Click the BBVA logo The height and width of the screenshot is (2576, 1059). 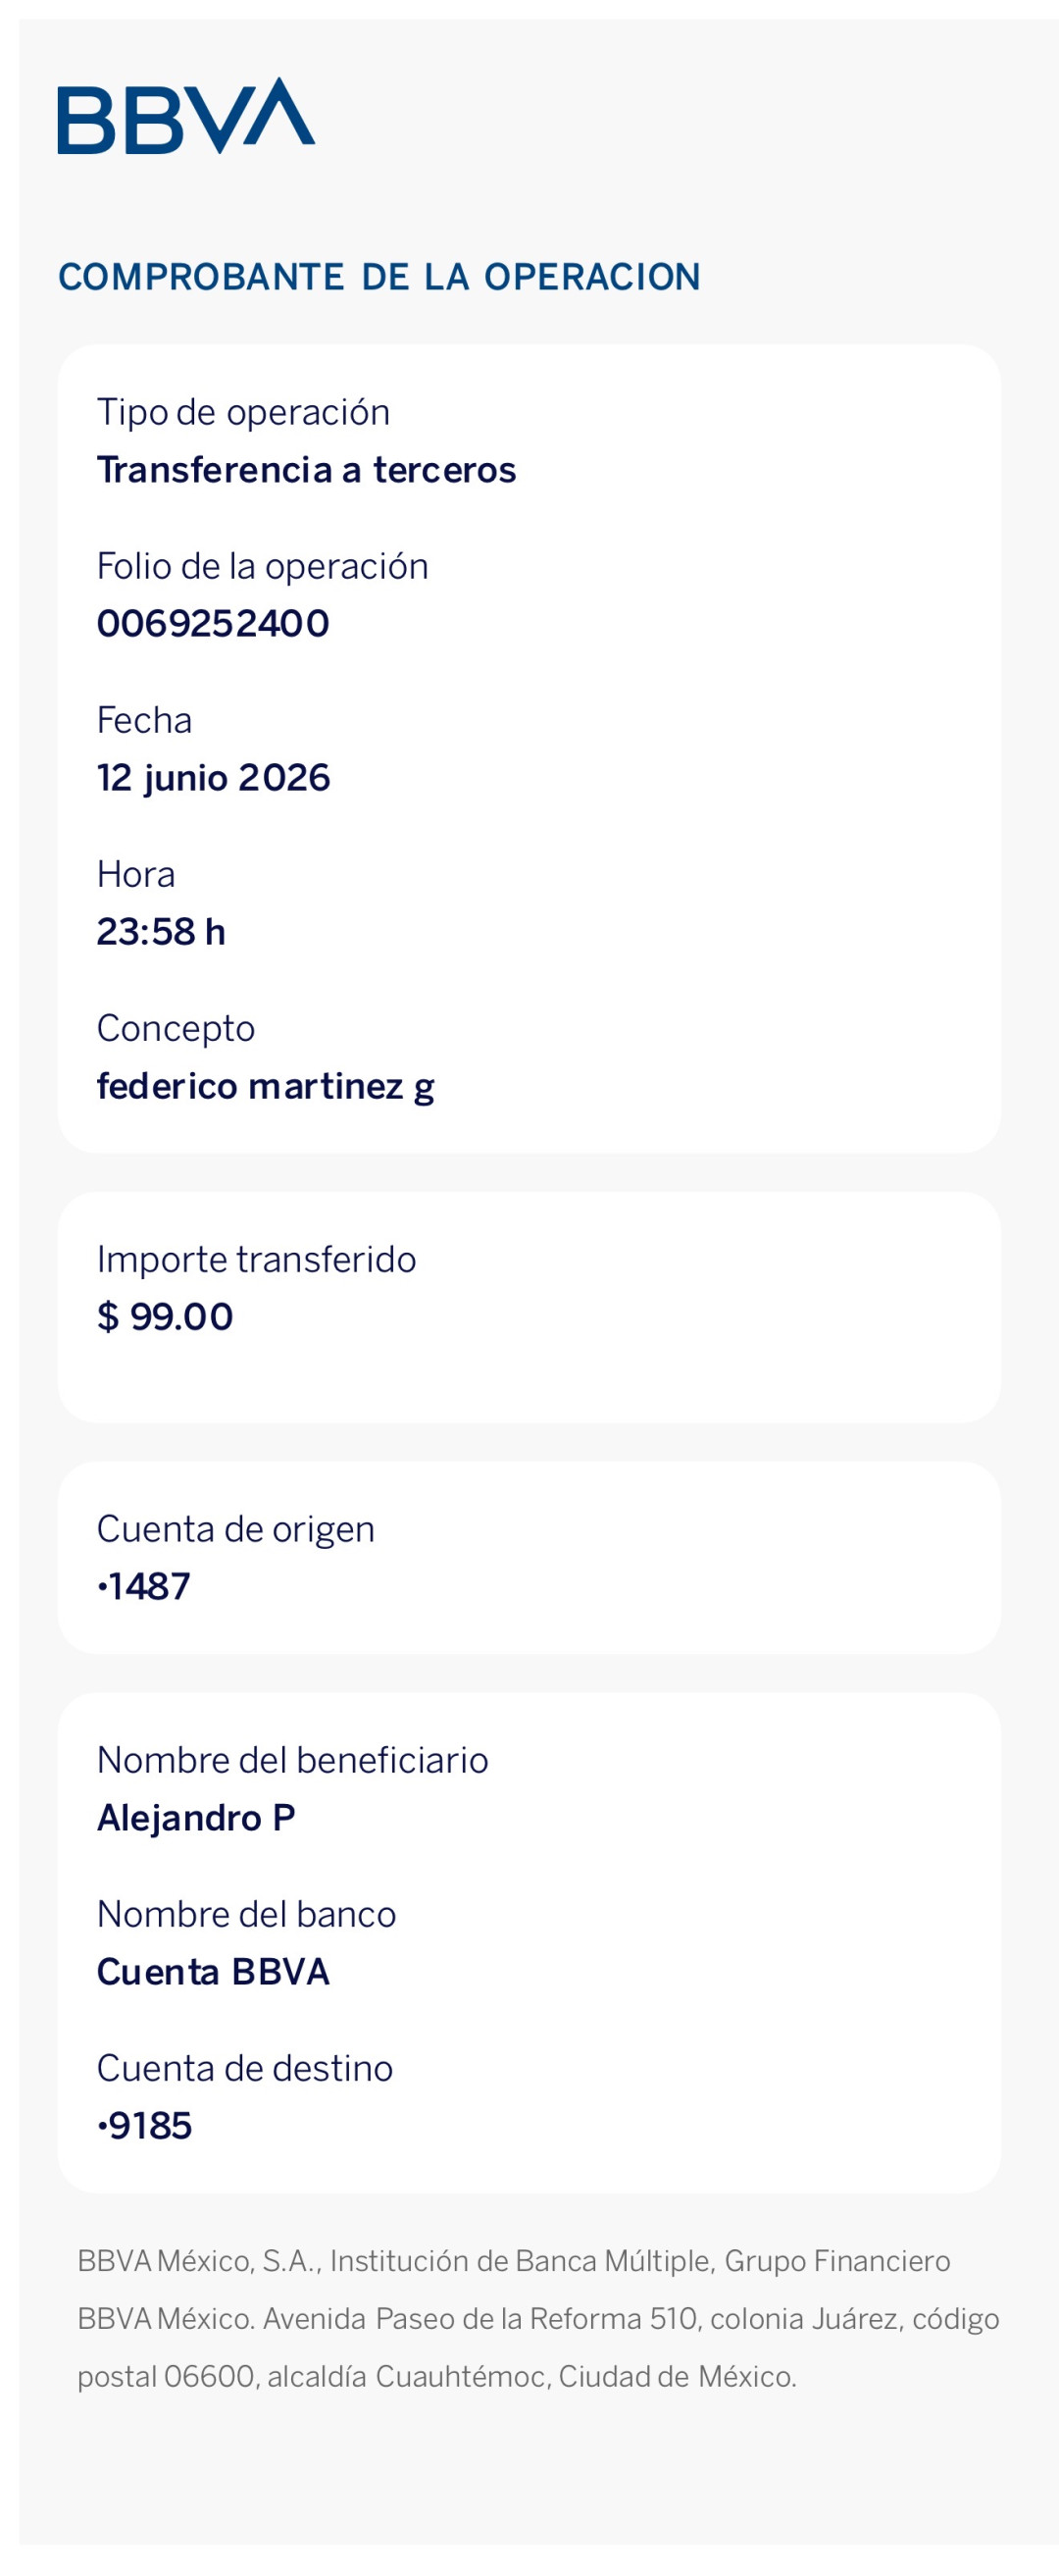186,116
